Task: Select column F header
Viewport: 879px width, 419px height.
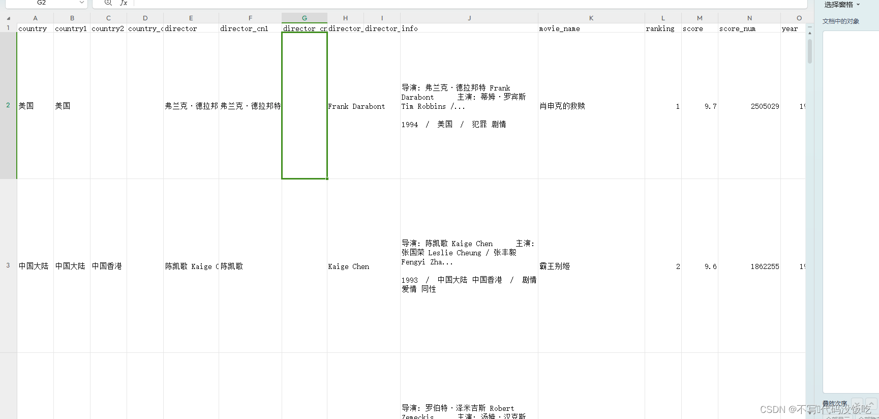Action: tap(250, 18)
